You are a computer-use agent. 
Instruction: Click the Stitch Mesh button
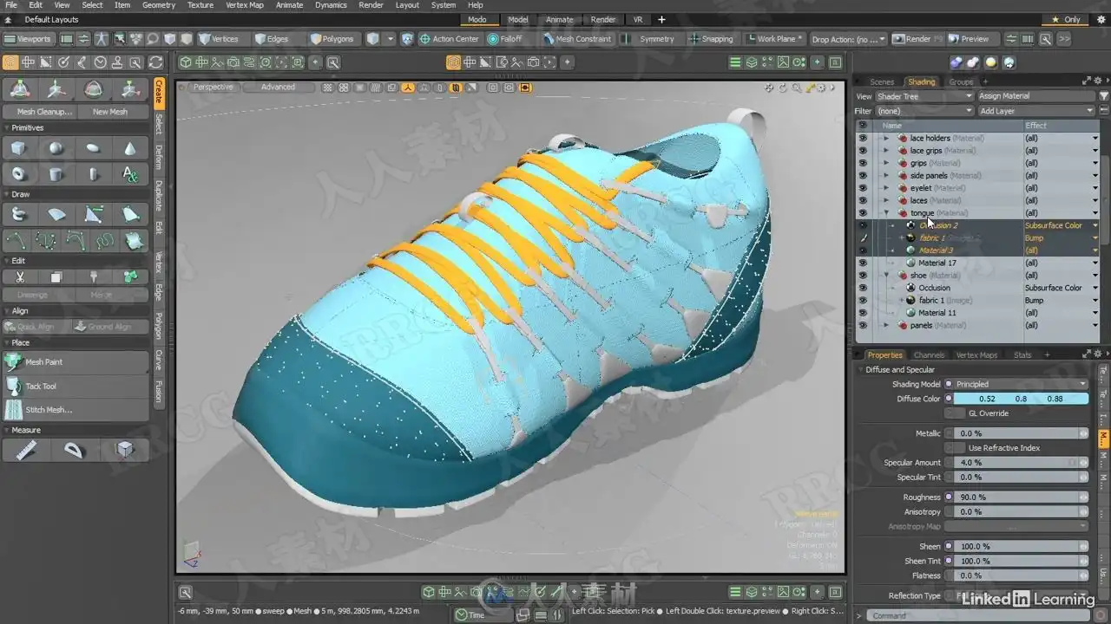click(48, 410)
